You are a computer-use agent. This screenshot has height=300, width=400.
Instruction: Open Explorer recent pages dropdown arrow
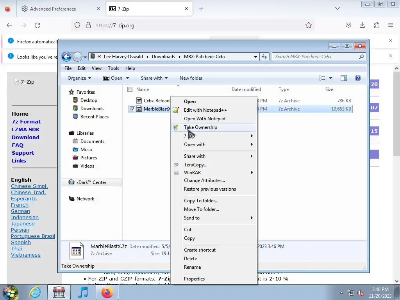85,57
